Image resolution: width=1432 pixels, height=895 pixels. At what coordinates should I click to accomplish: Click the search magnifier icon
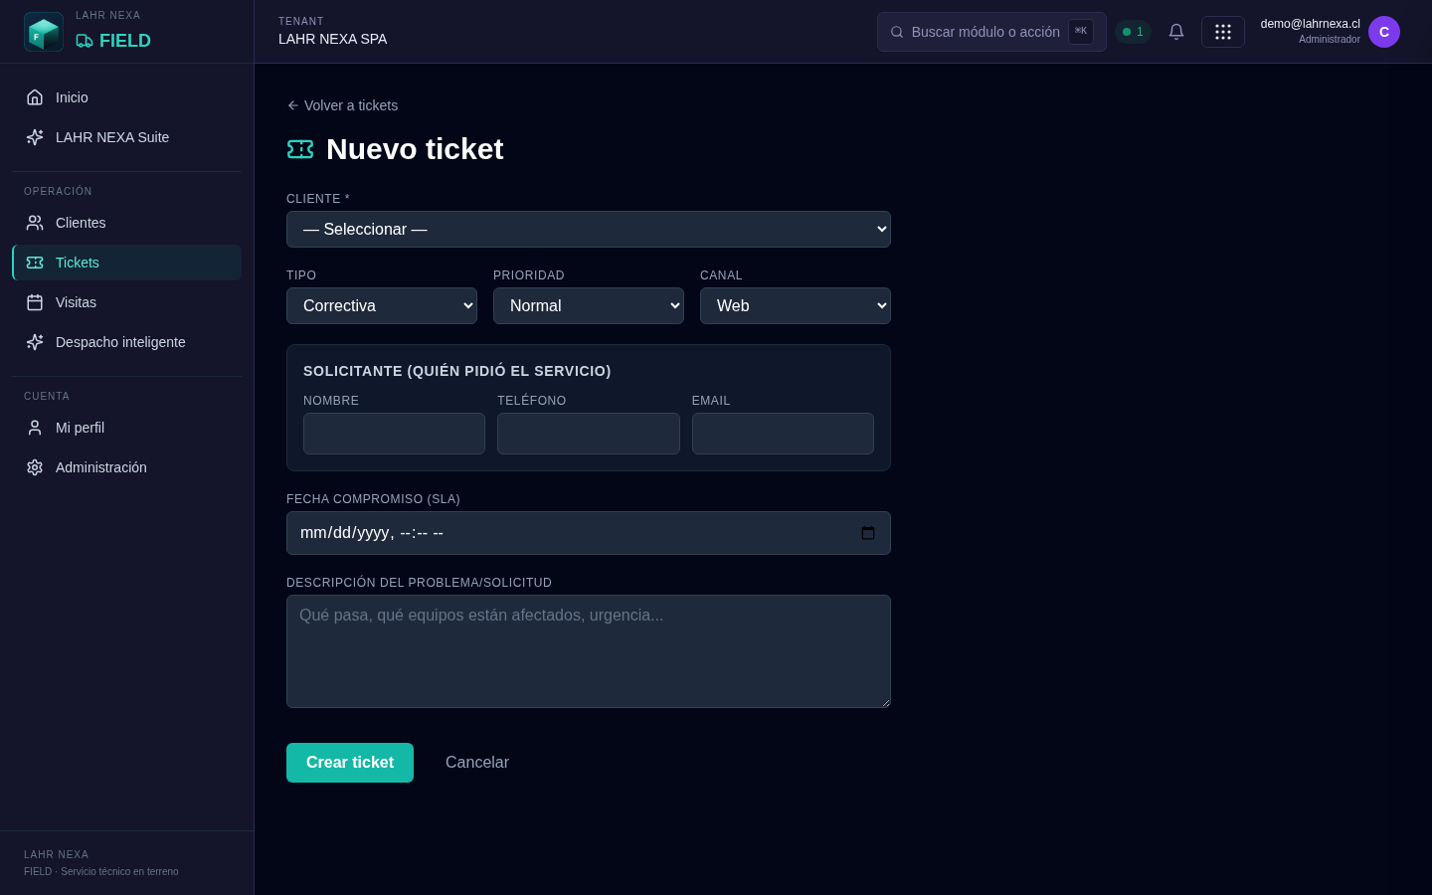coord(897,32)
